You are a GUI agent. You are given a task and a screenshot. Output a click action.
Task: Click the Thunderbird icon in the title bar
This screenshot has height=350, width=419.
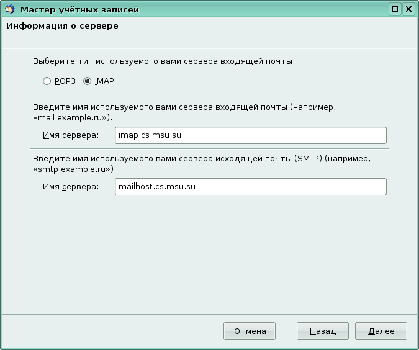point(9,9)
